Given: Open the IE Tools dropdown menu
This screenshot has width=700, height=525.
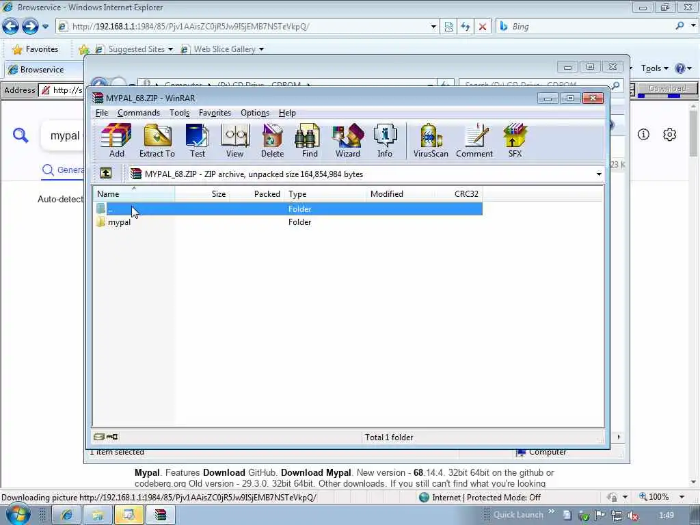Looking at the screenshot, I should [654, 68].
